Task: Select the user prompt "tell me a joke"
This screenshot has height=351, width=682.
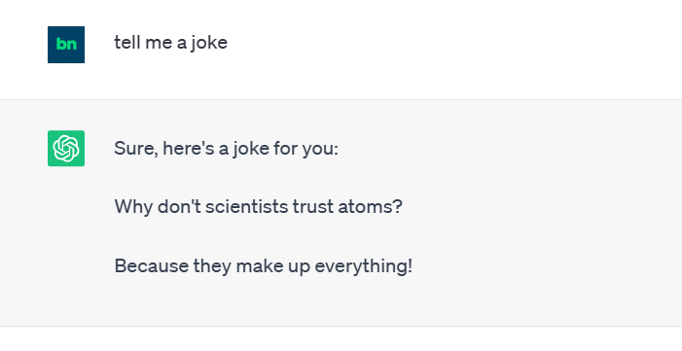Action: click(x=171, y=44)
